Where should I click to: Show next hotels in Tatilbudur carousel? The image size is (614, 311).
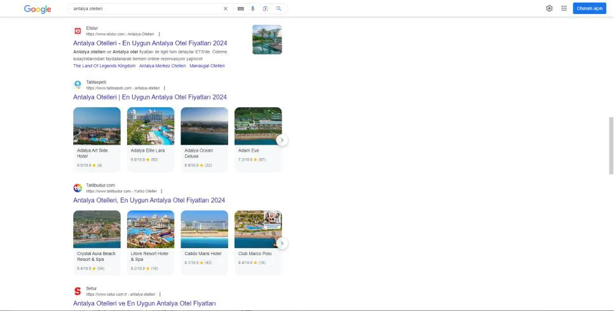(282, 243)
